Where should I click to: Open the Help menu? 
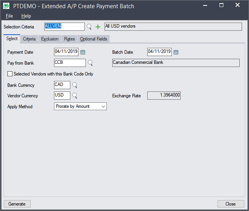click(26, 16)
